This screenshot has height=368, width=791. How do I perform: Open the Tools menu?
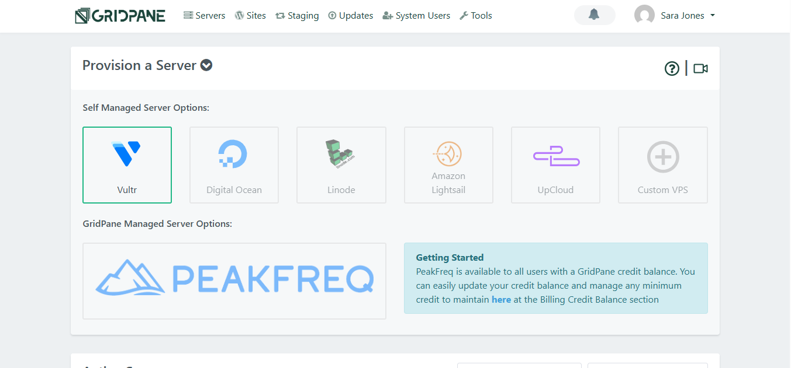(x=476, y=16)
